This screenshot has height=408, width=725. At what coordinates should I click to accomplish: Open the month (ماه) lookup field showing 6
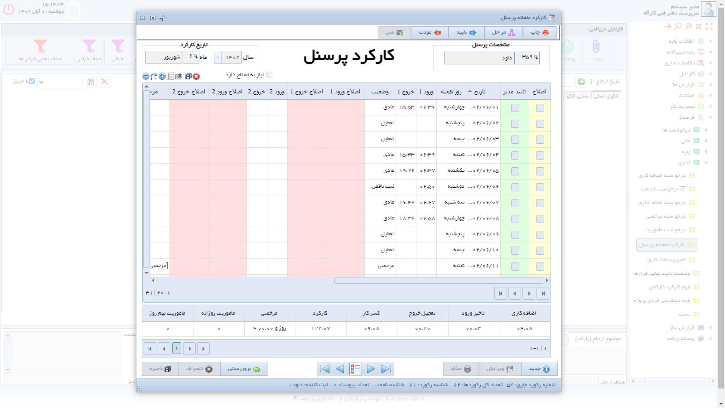(191, 57)
